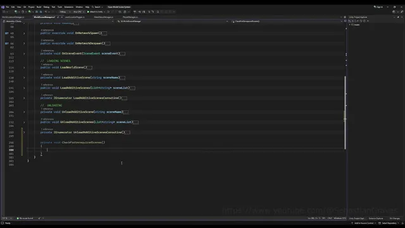Close the WorldSceneManager.cs tab
This screenshot has width=405, height=228.
62,17
